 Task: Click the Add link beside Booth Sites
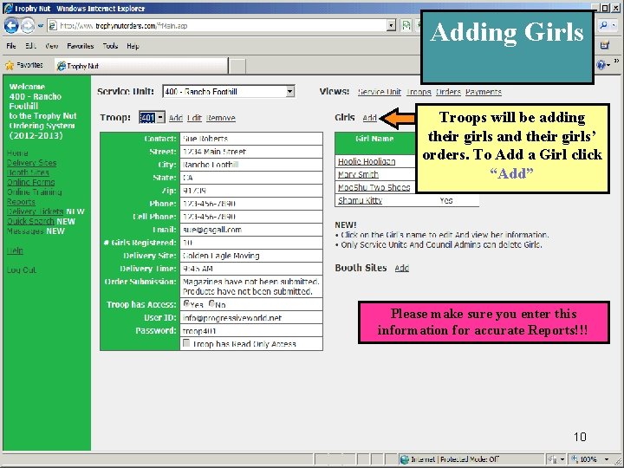click(x=402, y=268)
